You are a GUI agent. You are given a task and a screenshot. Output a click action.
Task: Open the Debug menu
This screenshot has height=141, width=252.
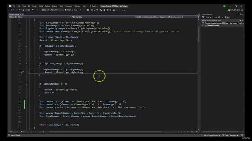click(x=47, y=6)
